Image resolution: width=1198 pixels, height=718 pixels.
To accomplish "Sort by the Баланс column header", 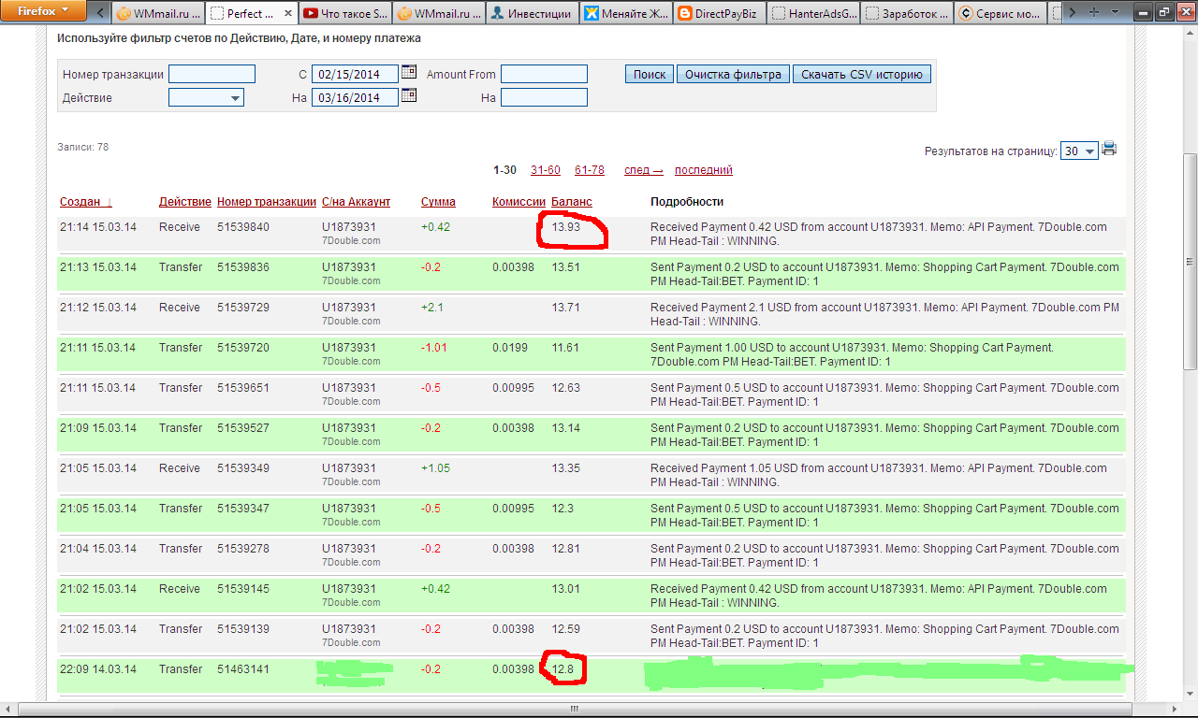I will pyautogui.click(x=572, y=202).
